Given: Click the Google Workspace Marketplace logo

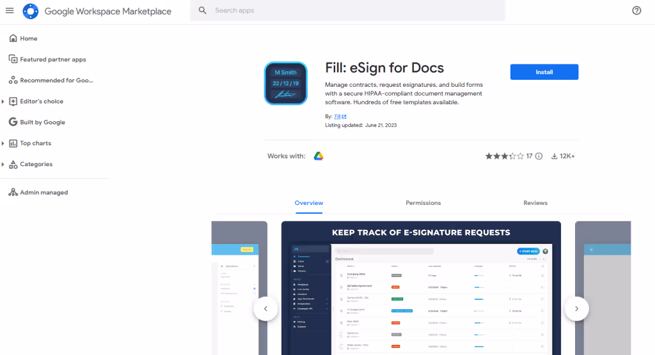Looking at the screenshot, I should 31,11.
